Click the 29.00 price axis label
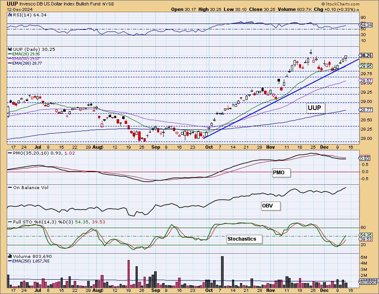 (x=366, y=102)
